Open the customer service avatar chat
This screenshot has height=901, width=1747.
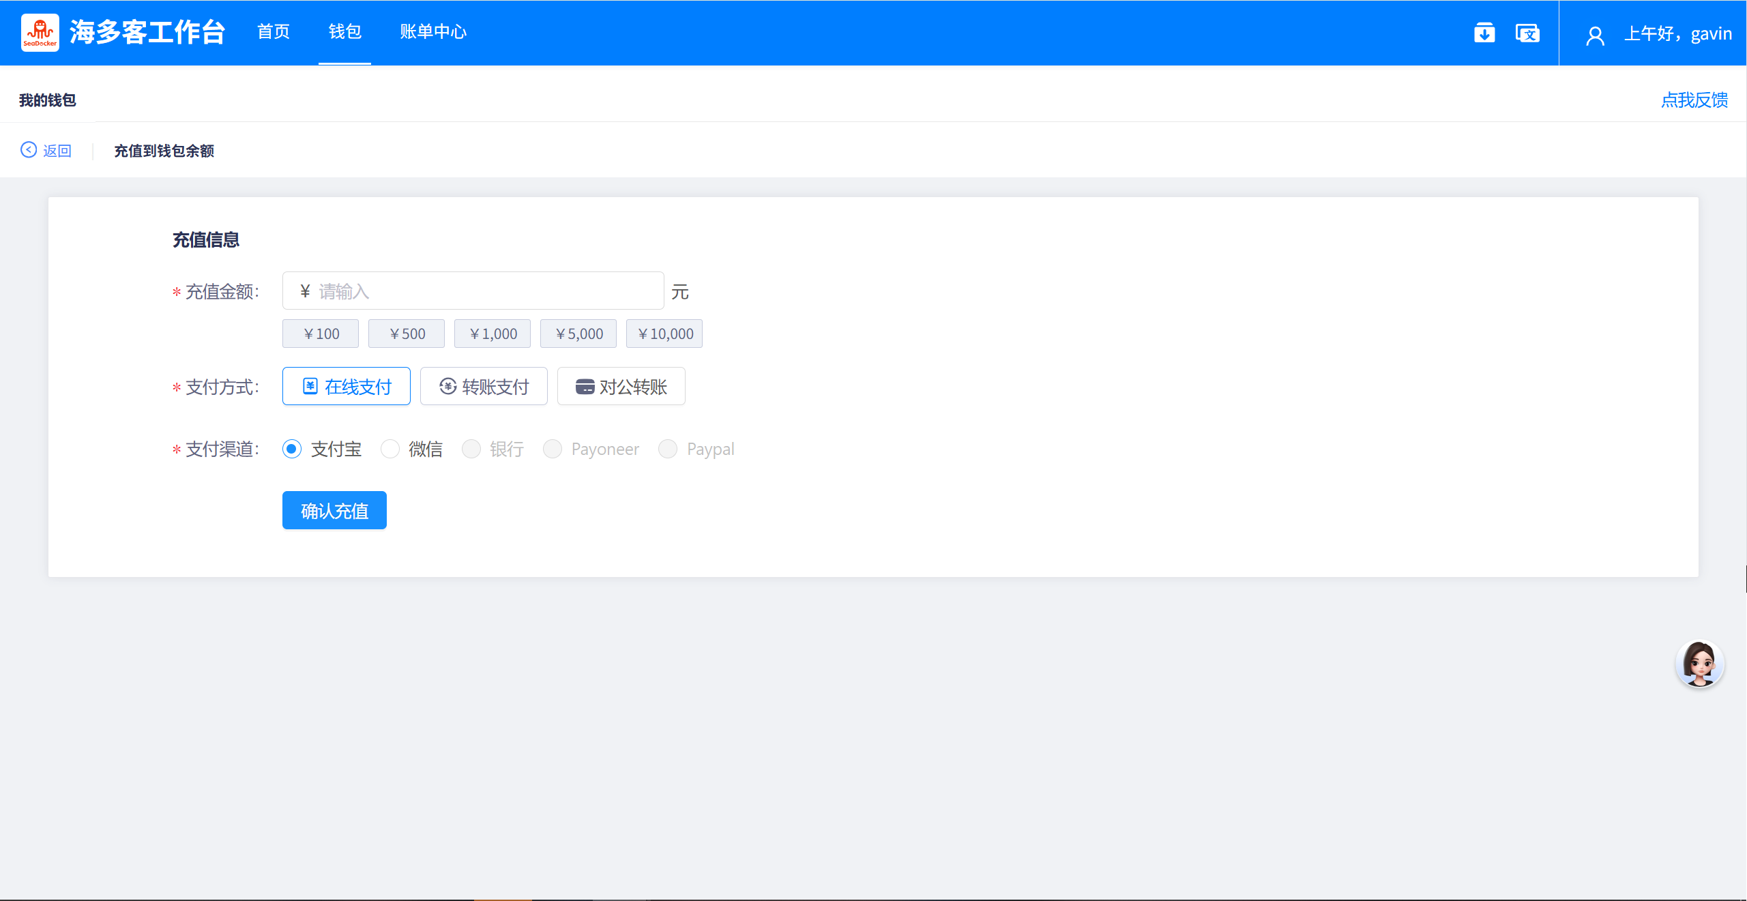coord(1699,663)
